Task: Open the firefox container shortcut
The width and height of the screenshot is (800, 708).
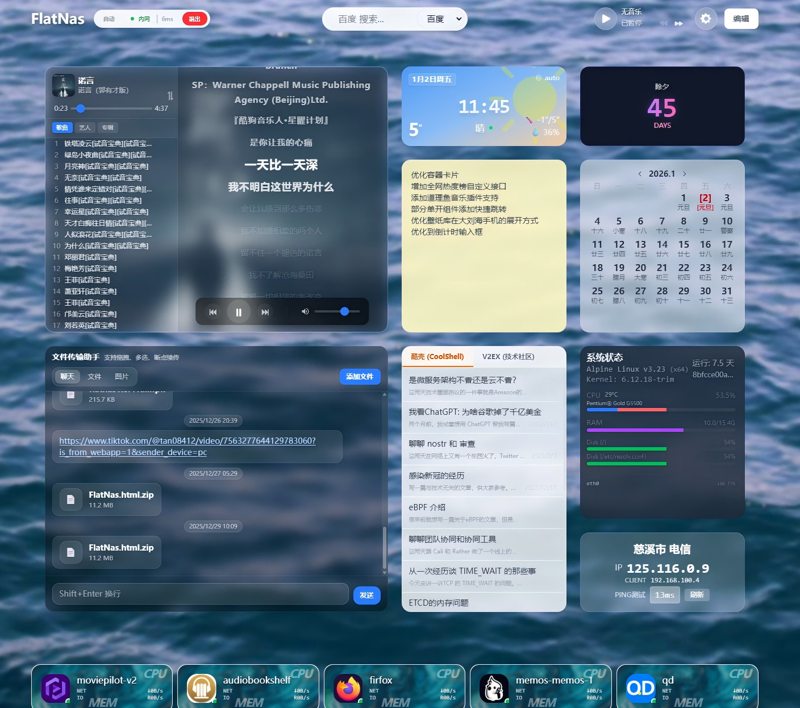Action: coord(348,688)
